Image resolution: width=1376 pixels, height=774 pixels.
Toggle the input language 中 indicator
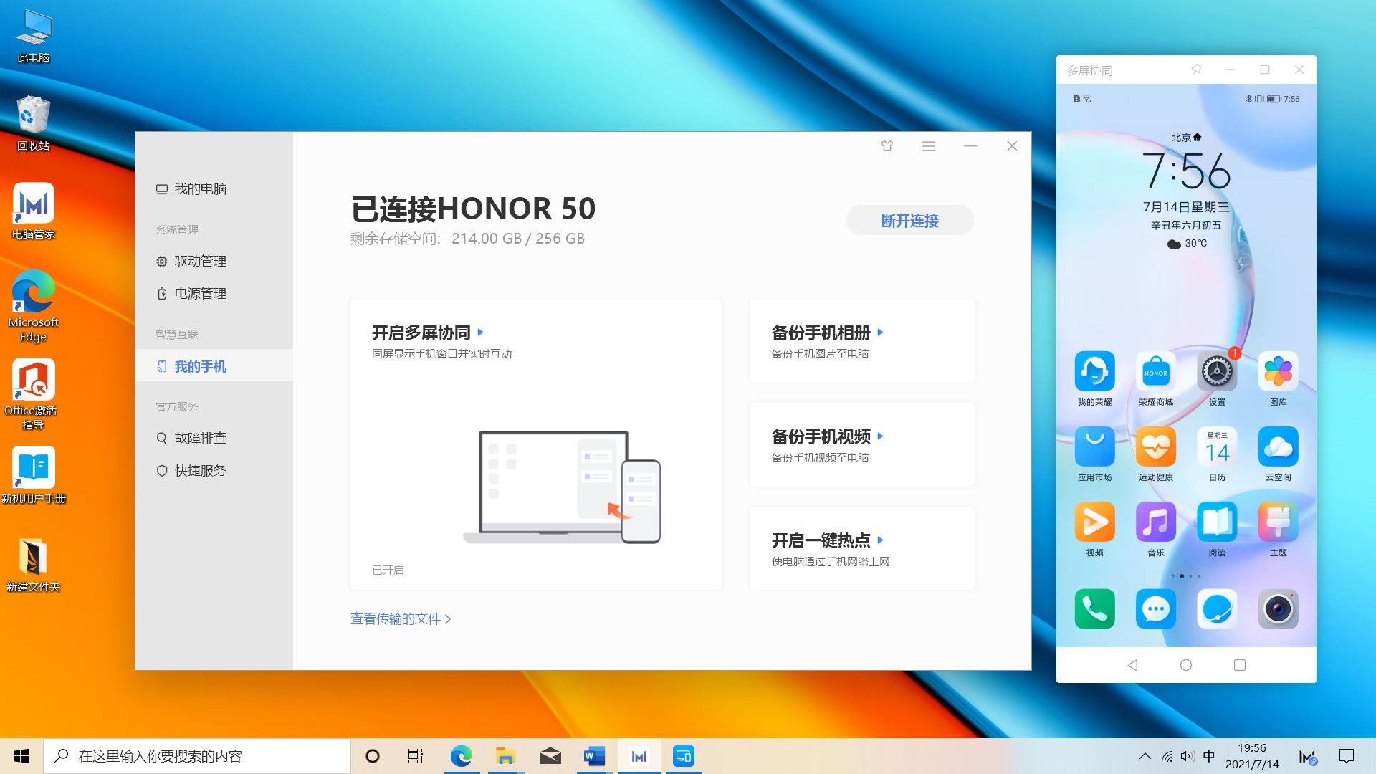coord(1209,756)
